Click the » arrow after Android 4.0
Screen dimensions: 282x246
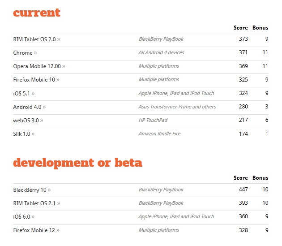(x=44, y=107)
